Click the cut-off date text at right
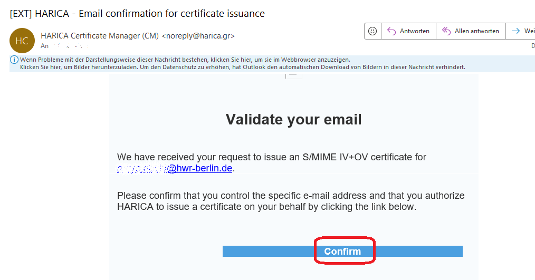 pyautogui.click(x=533, y=46)
